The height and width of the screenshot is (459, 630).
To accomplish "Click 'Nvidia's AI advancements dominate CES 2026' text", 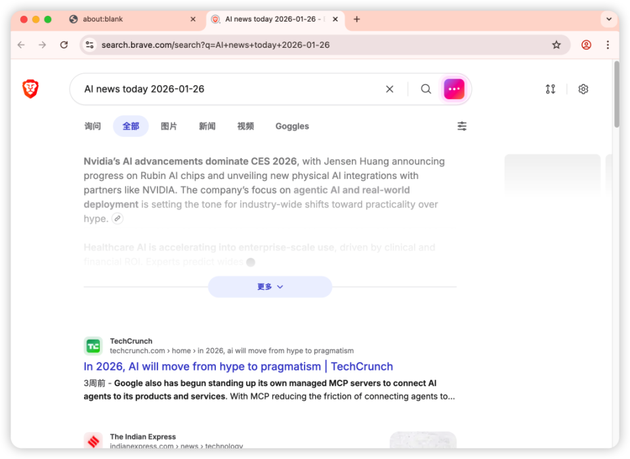I will (190, 161).
